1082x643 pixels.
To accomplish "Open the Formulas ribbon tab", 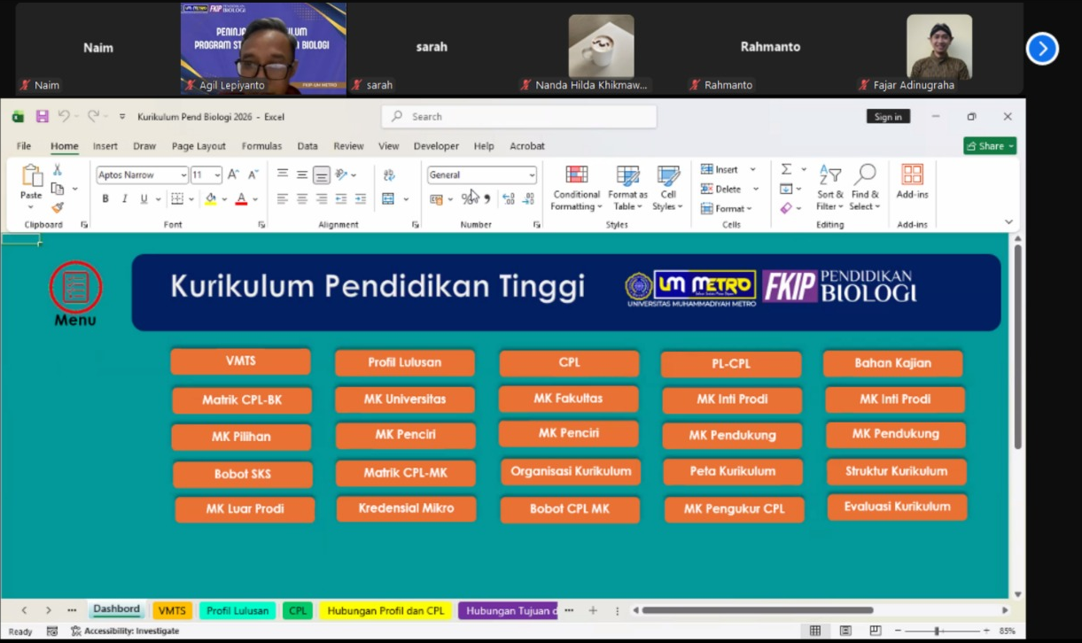I will (x=261, y=146).
